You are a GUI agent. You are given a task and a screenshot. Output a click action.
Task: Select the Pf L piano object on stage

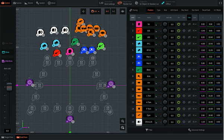44,46
